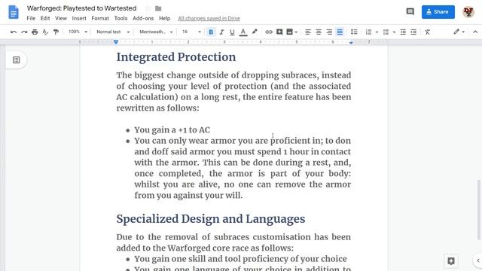
Task: Align text right
Action: [x=329, y=32]
